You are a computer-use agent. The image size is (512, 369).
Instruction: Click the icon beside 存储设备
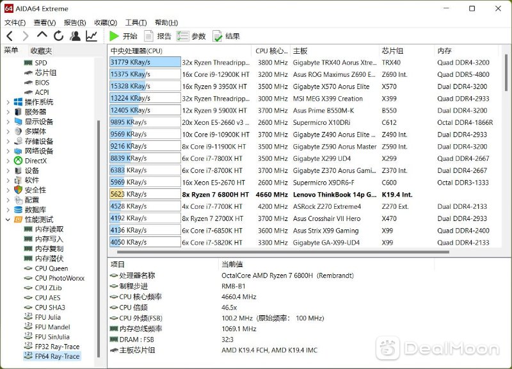(x=19, y=141)
